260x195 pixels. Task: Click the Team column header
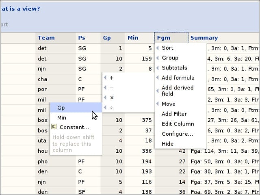click(46, 38)
